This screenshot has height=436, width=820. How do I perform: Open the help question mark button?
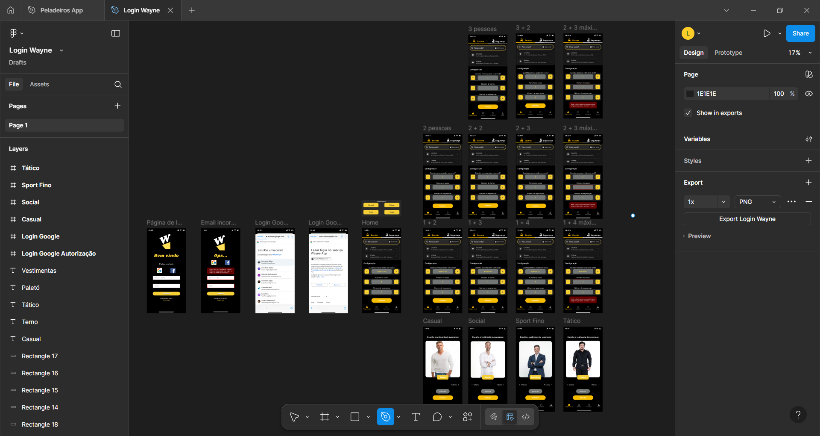798,415
